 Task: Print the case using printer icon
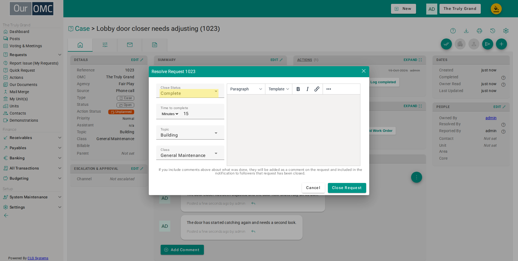479,31
